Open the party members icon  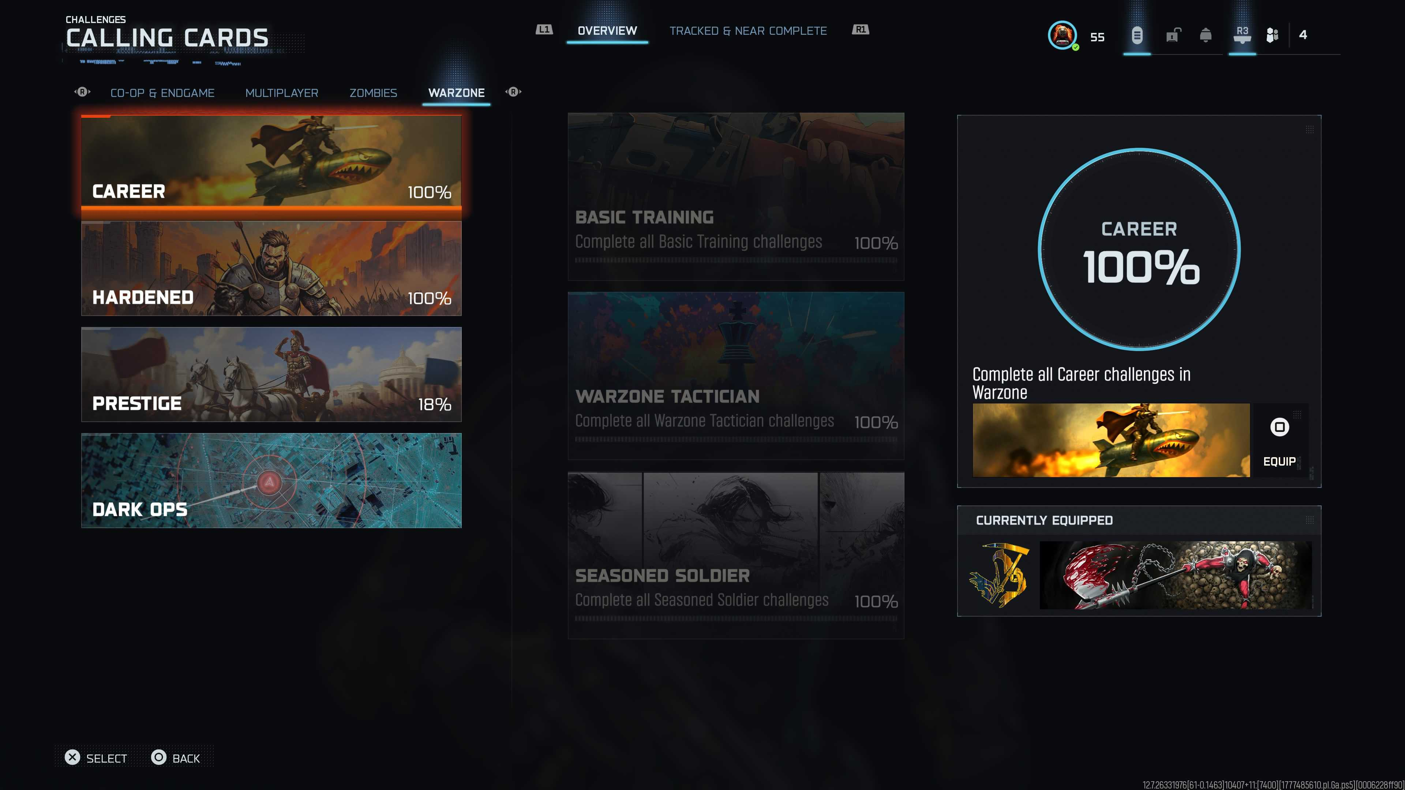(1272, 35)
